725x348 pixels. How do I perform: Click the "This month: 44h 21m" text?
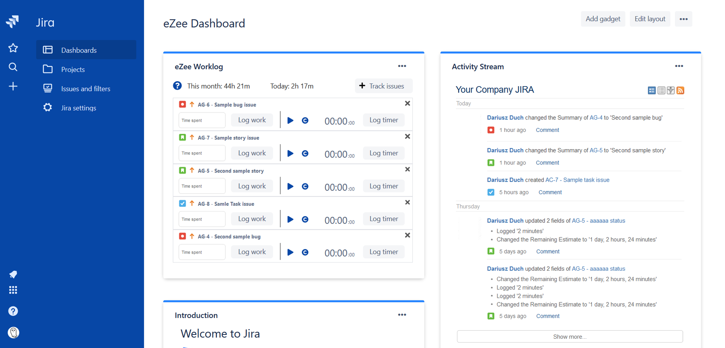[x=218, y=86]
